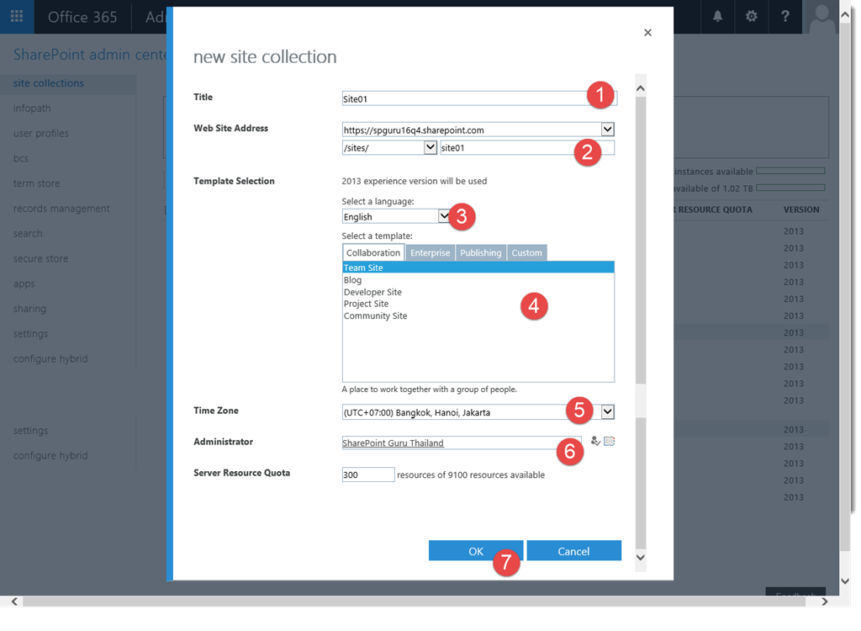Go to infopath in the left navigation
The height and width of the screenshot is (631, 861).
(x=32, y=109)
